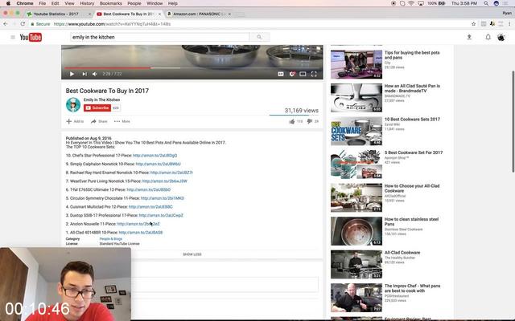
Task: Open the People & Blogs category link
Action: point(111,239)
